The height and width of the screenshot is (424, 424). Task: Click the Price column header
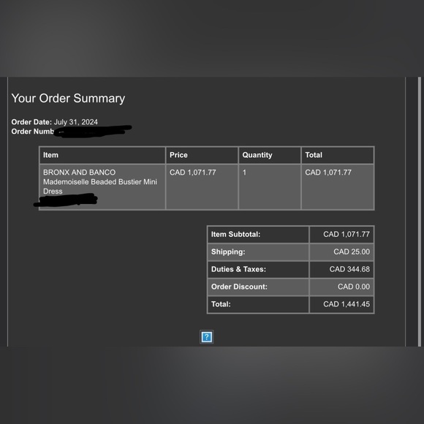click(x=202, y=155)
